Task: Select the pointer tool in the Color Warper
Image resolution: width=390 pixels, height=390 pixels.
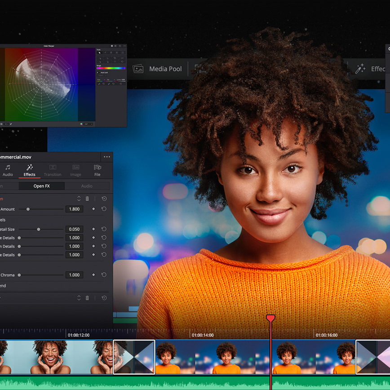Action: (x=99, y=53)
